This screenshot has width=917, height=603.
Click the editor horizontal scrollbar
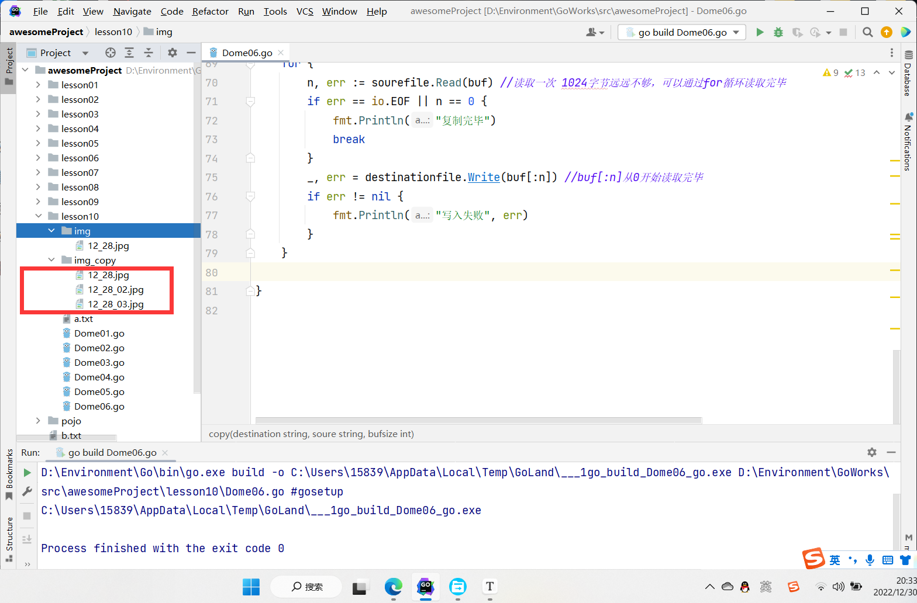(478, 420)
